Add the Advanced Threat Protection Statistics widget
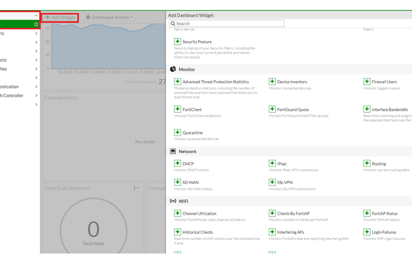 coord(178,82)
